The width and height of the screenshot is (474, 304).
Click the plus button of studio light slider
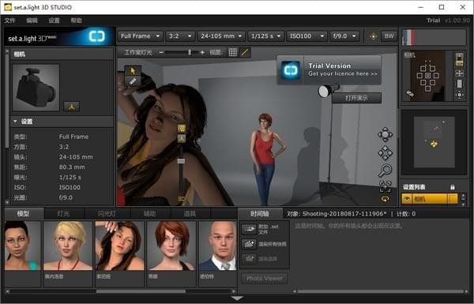202,53
